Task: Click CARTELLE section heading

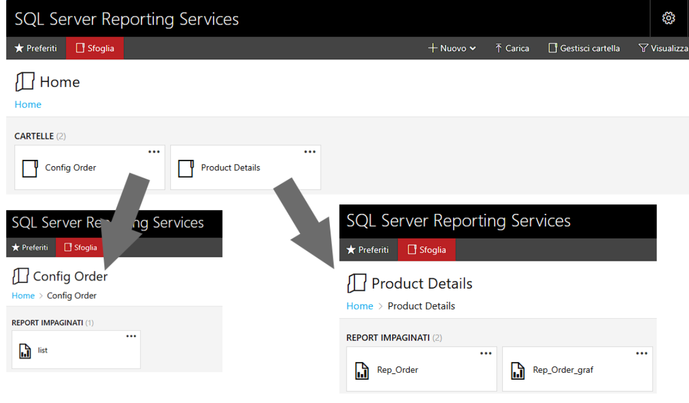Action: click(34, 136)
